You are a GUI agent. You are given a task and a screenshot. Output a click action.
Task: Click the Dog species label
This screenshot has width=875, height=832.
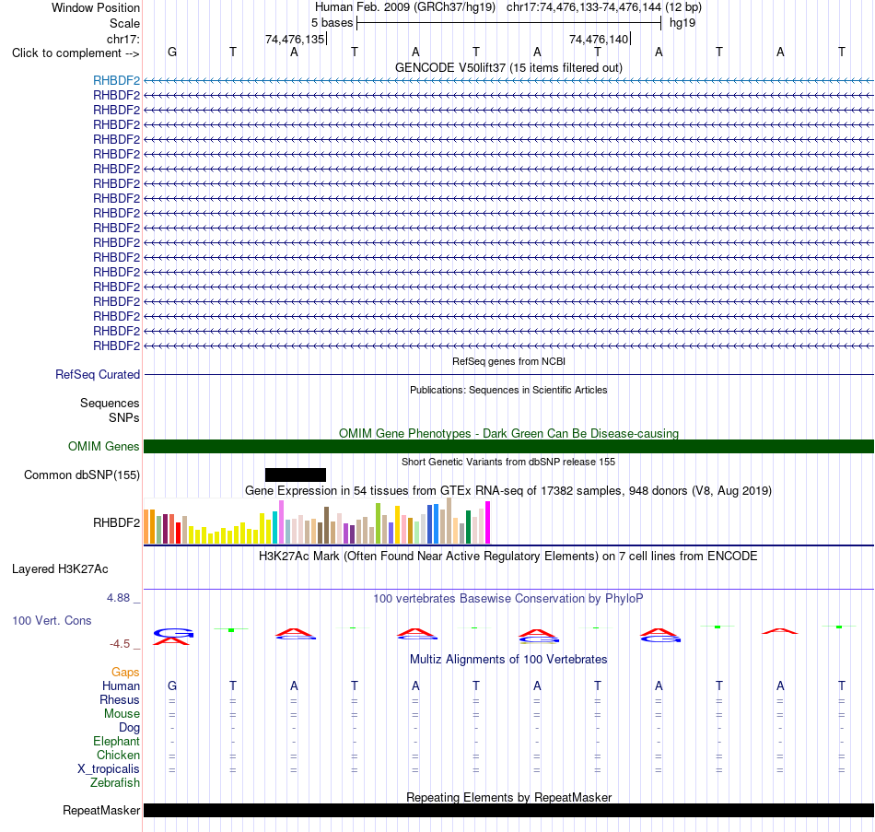pyautogui.click(x=129, y=728)
